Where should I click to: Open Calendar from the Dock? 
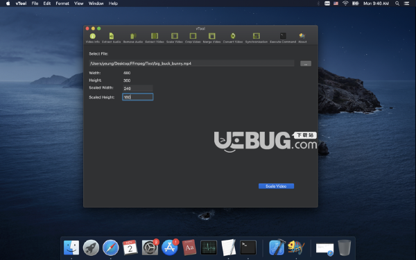tap(130, 248)
